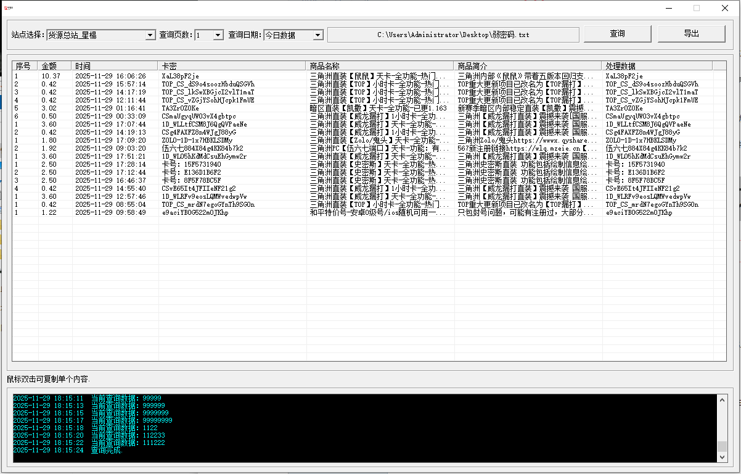Click the 弱密码.txt file path field

point(453,35)
